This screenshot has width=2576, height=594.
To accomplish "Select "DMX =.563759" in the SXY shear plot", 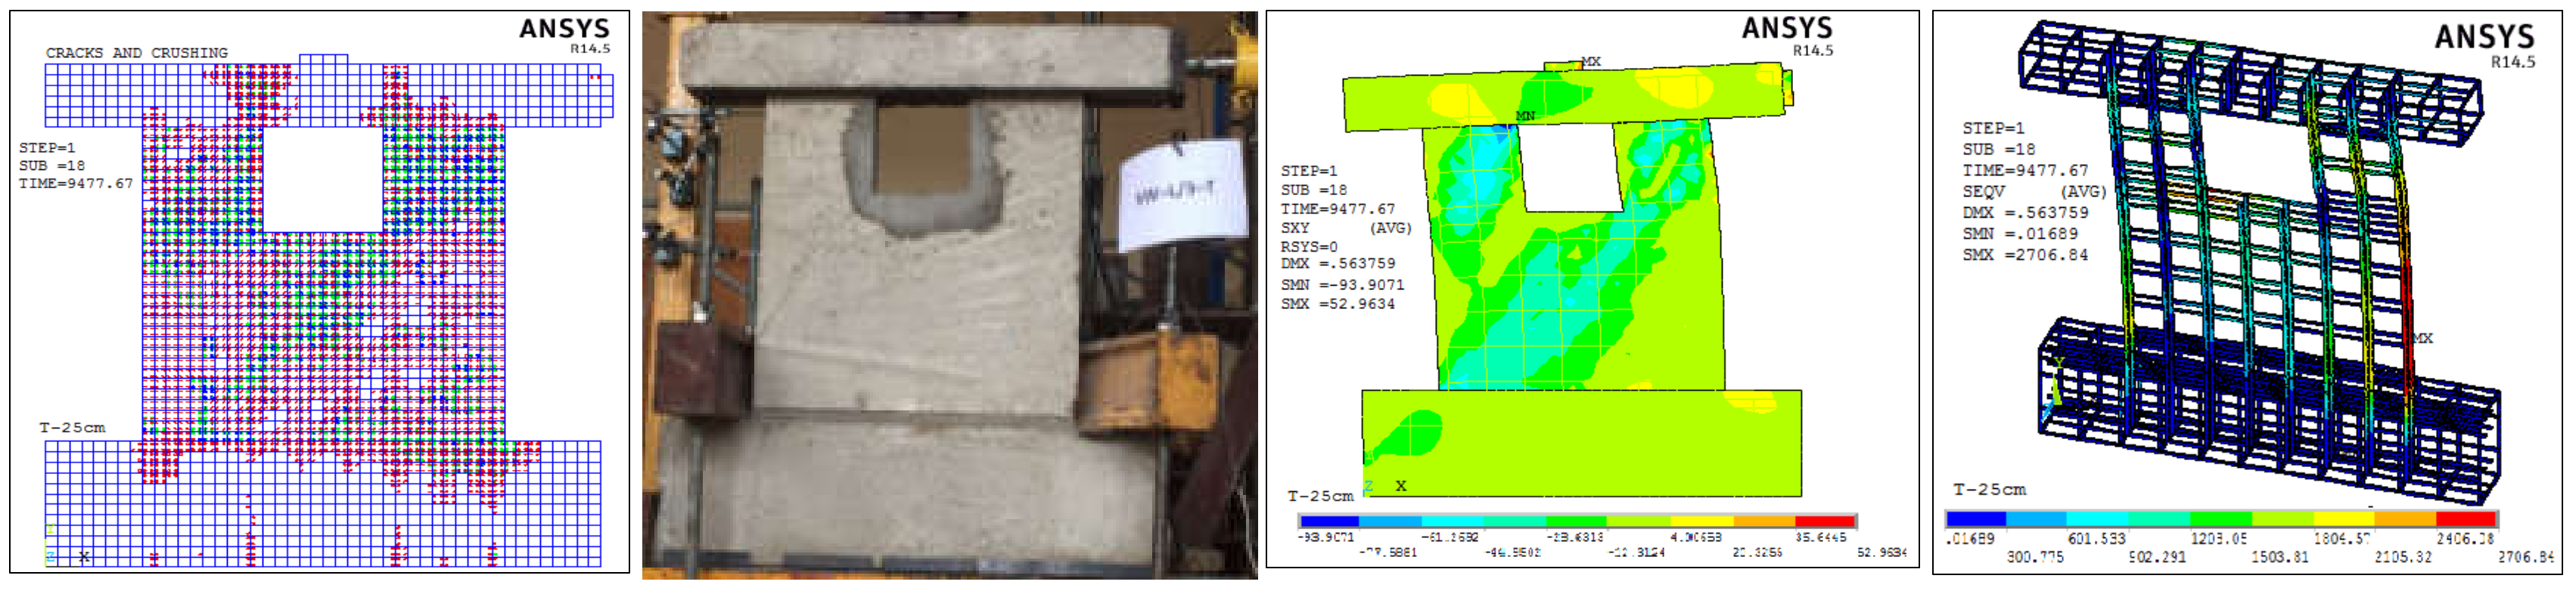I will [1338, 264].
